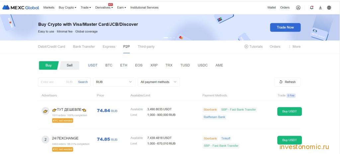340x154 pixels.
Task: Click the 7,439.4818 USDT available amount
Action: coord(159,138)
